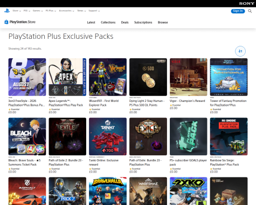Open the Latest tab
Screen dimensions: 256x205
91,23
